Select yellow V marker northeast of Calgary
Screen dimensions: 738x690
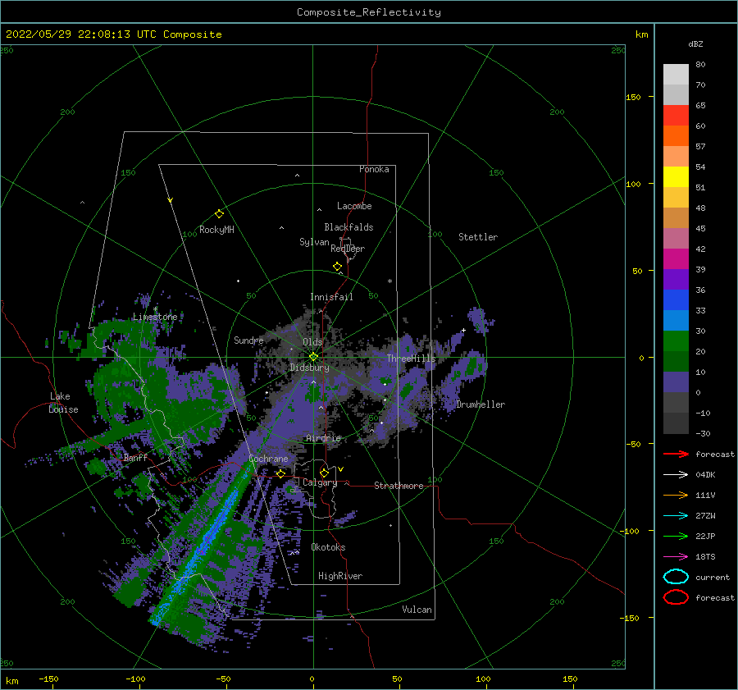[340, 469]
